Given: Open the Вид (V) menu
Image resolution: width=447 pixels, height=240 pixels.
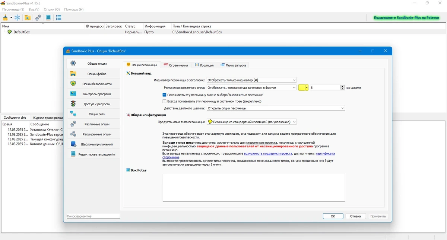Looking at the screenshot, I should point(34,9).
